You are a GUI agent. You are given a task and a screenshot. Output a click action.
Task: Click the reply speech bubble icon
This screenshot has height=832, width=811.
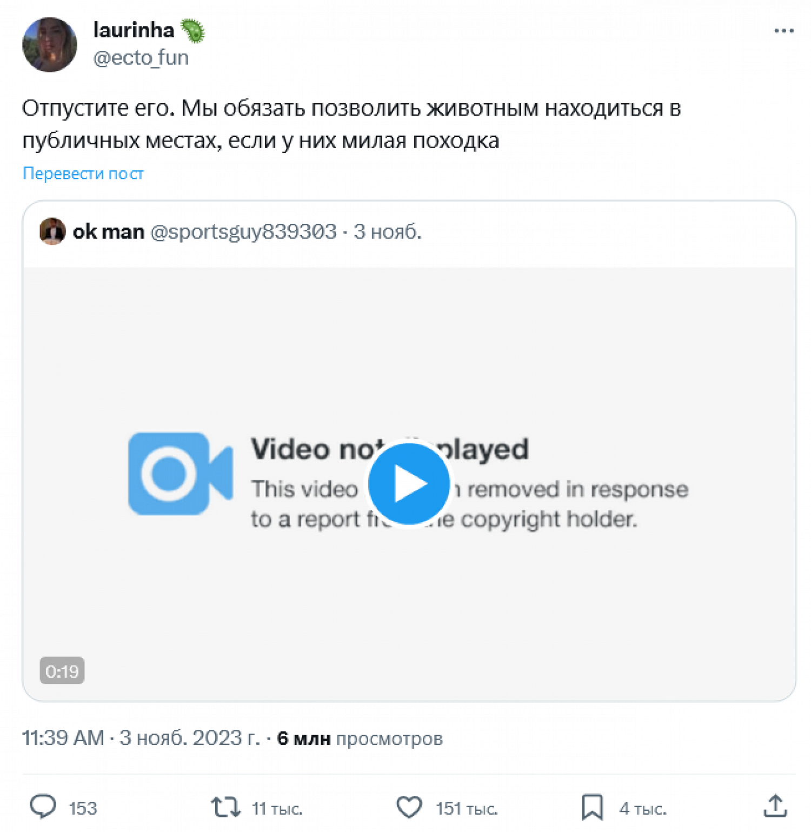tap(43, 807)
